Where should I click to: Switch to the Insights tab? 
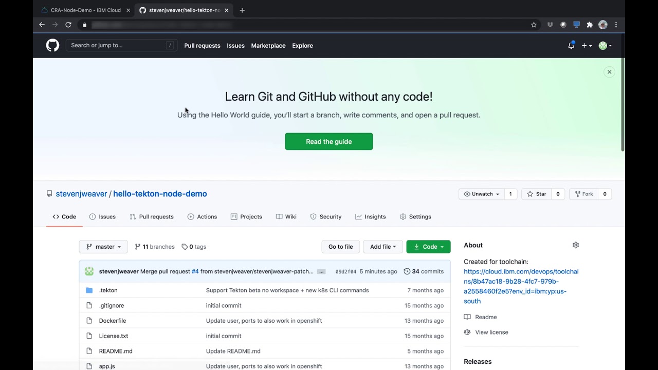[x=370, y=216]
